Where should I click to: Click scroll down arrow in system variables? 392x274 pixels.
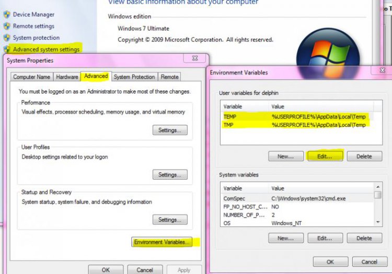click(378, 222)
